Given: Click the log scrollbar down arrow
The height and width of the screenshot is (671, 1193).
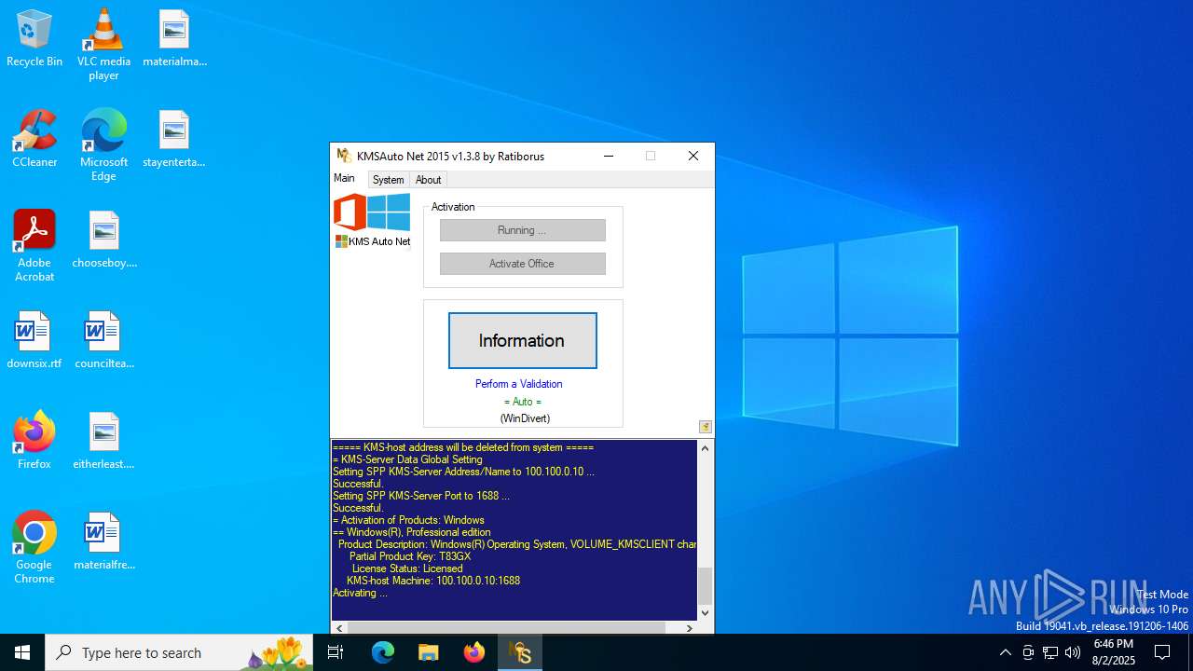Looking at the screenshot, I should 706,612.
